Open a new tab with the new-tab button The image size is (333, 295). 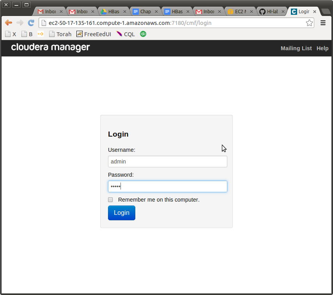(x=325, y=11)
